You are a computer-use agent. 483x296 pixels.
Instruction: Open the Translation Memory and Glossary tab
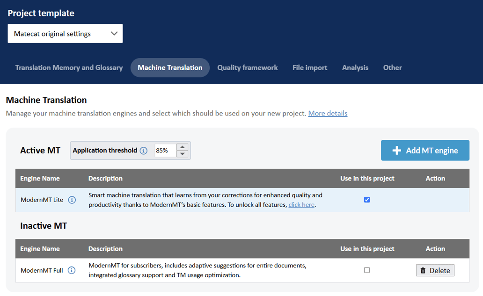[x=68, y=67]
